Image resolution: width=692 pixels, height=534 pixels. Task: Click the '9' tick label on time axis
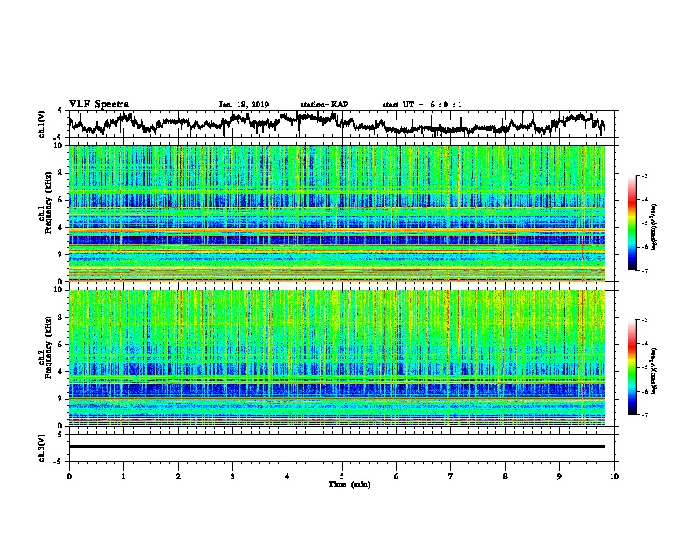click(559, 476)
